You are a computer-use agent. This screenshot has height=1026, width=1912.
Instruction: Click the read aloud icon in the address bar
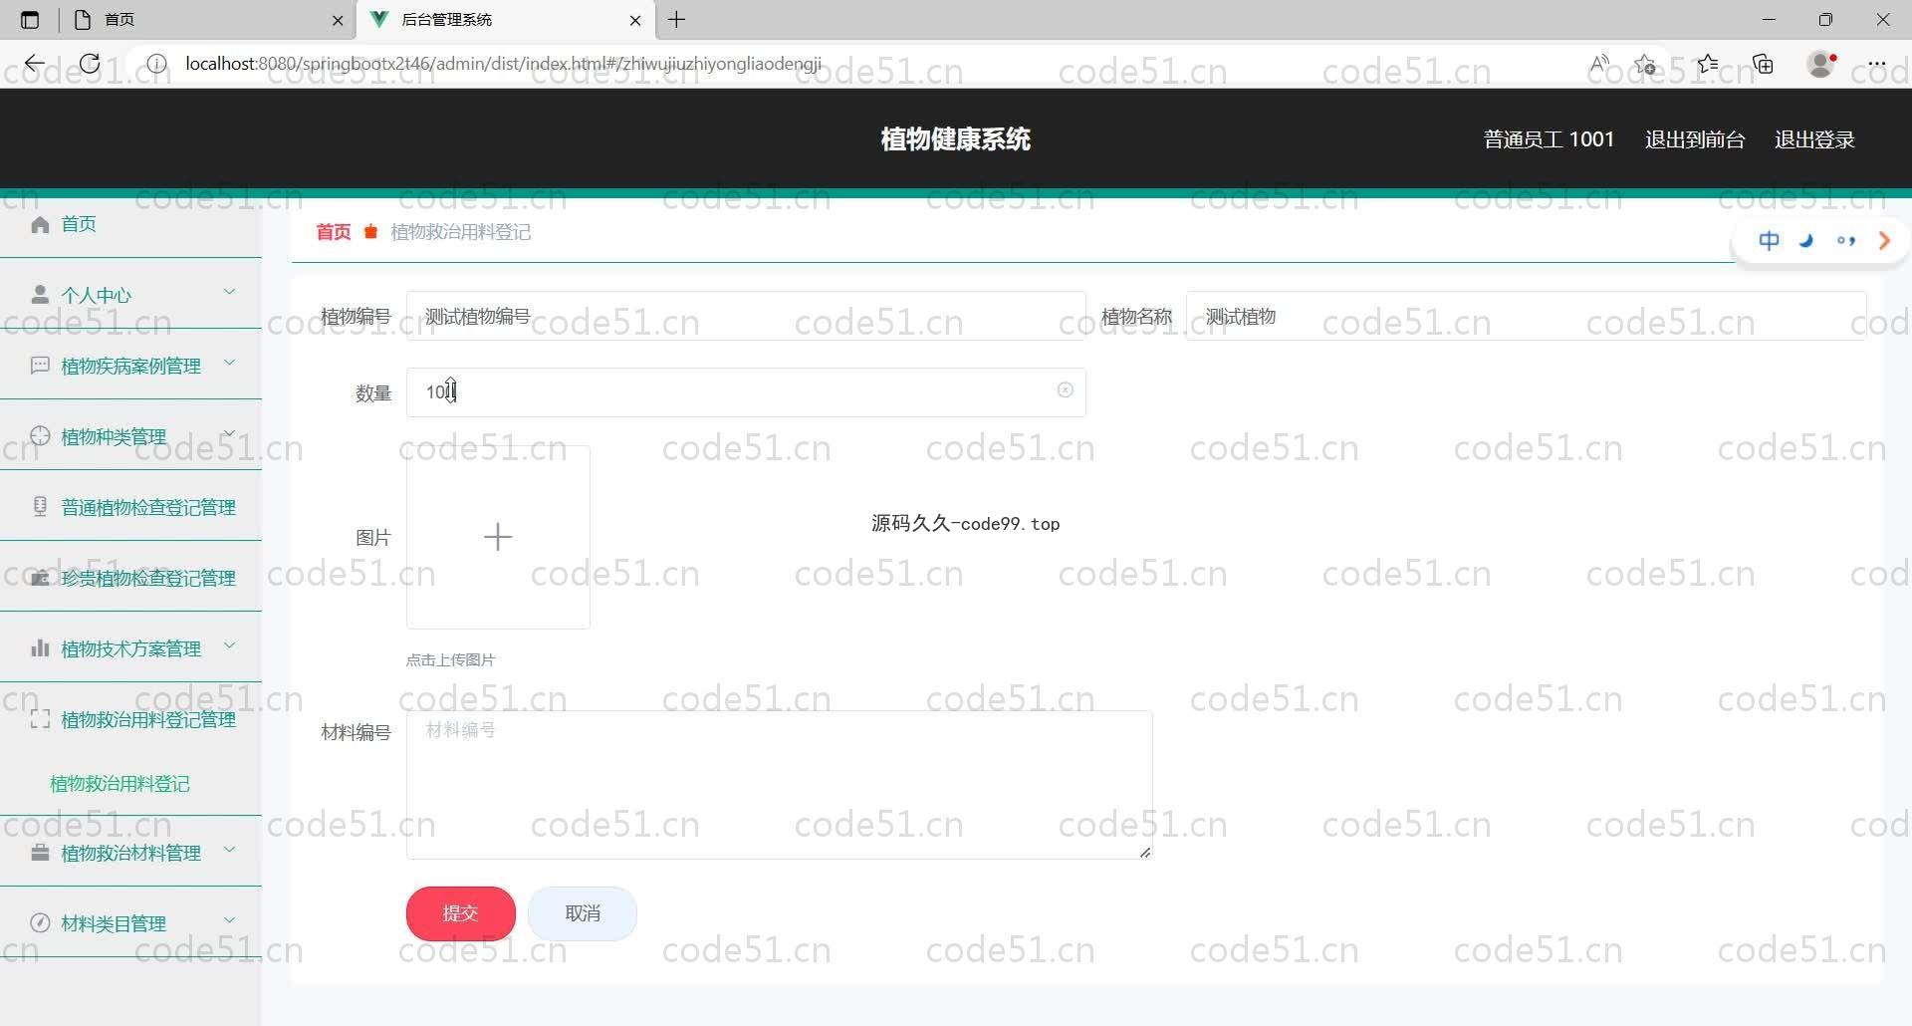pyautogui.click(x=1599, y=64)
